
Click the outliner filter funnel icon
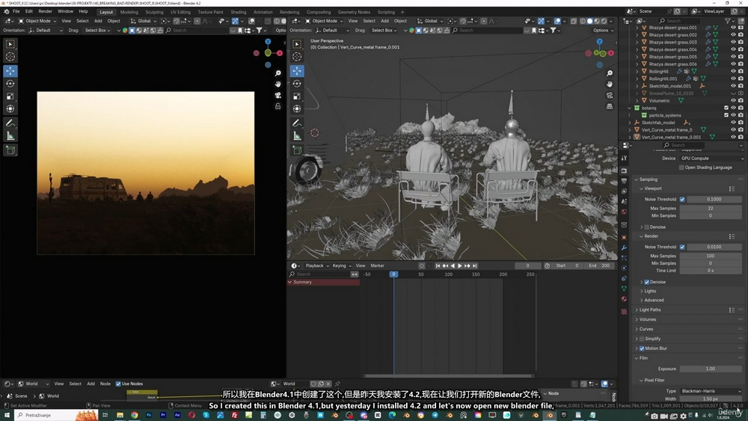728,21
